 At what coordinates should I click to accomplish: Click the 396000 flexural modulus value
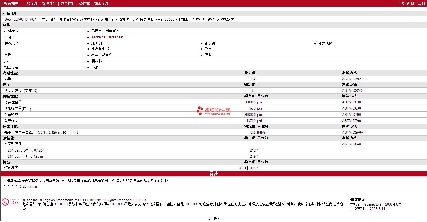[x=250, y=115]
